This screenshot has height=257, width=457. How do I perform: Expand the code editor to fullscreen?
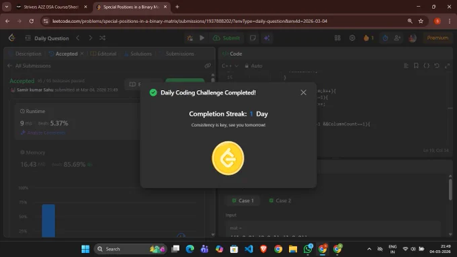point(447,66)
